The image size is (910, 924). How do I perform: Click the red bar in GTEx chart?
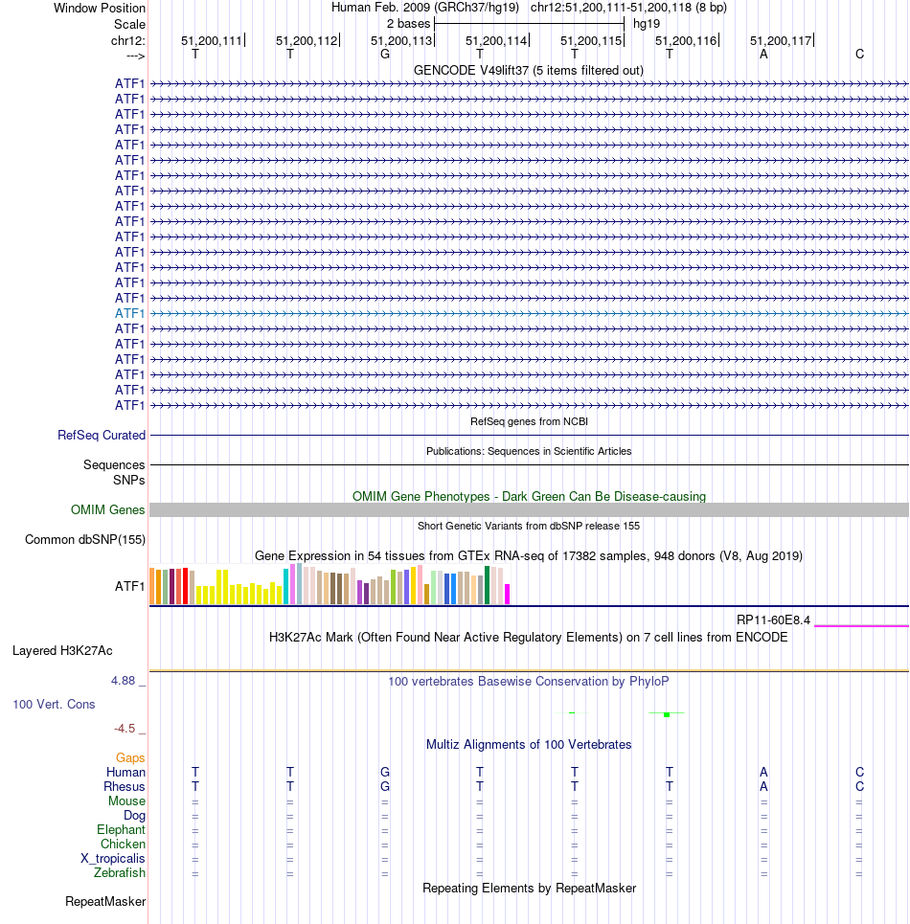pos(186,586)
